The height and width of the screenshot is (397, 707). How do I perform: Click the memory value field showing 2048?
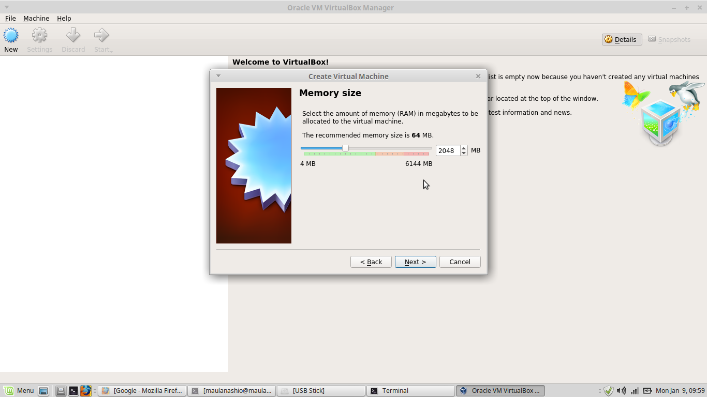tap(448, 150)
